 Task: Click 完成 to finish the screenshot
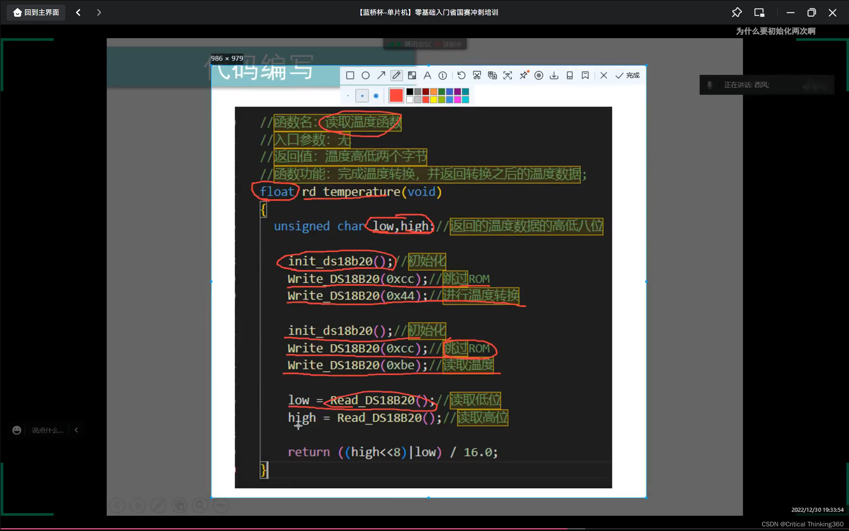tap(627, 76)
